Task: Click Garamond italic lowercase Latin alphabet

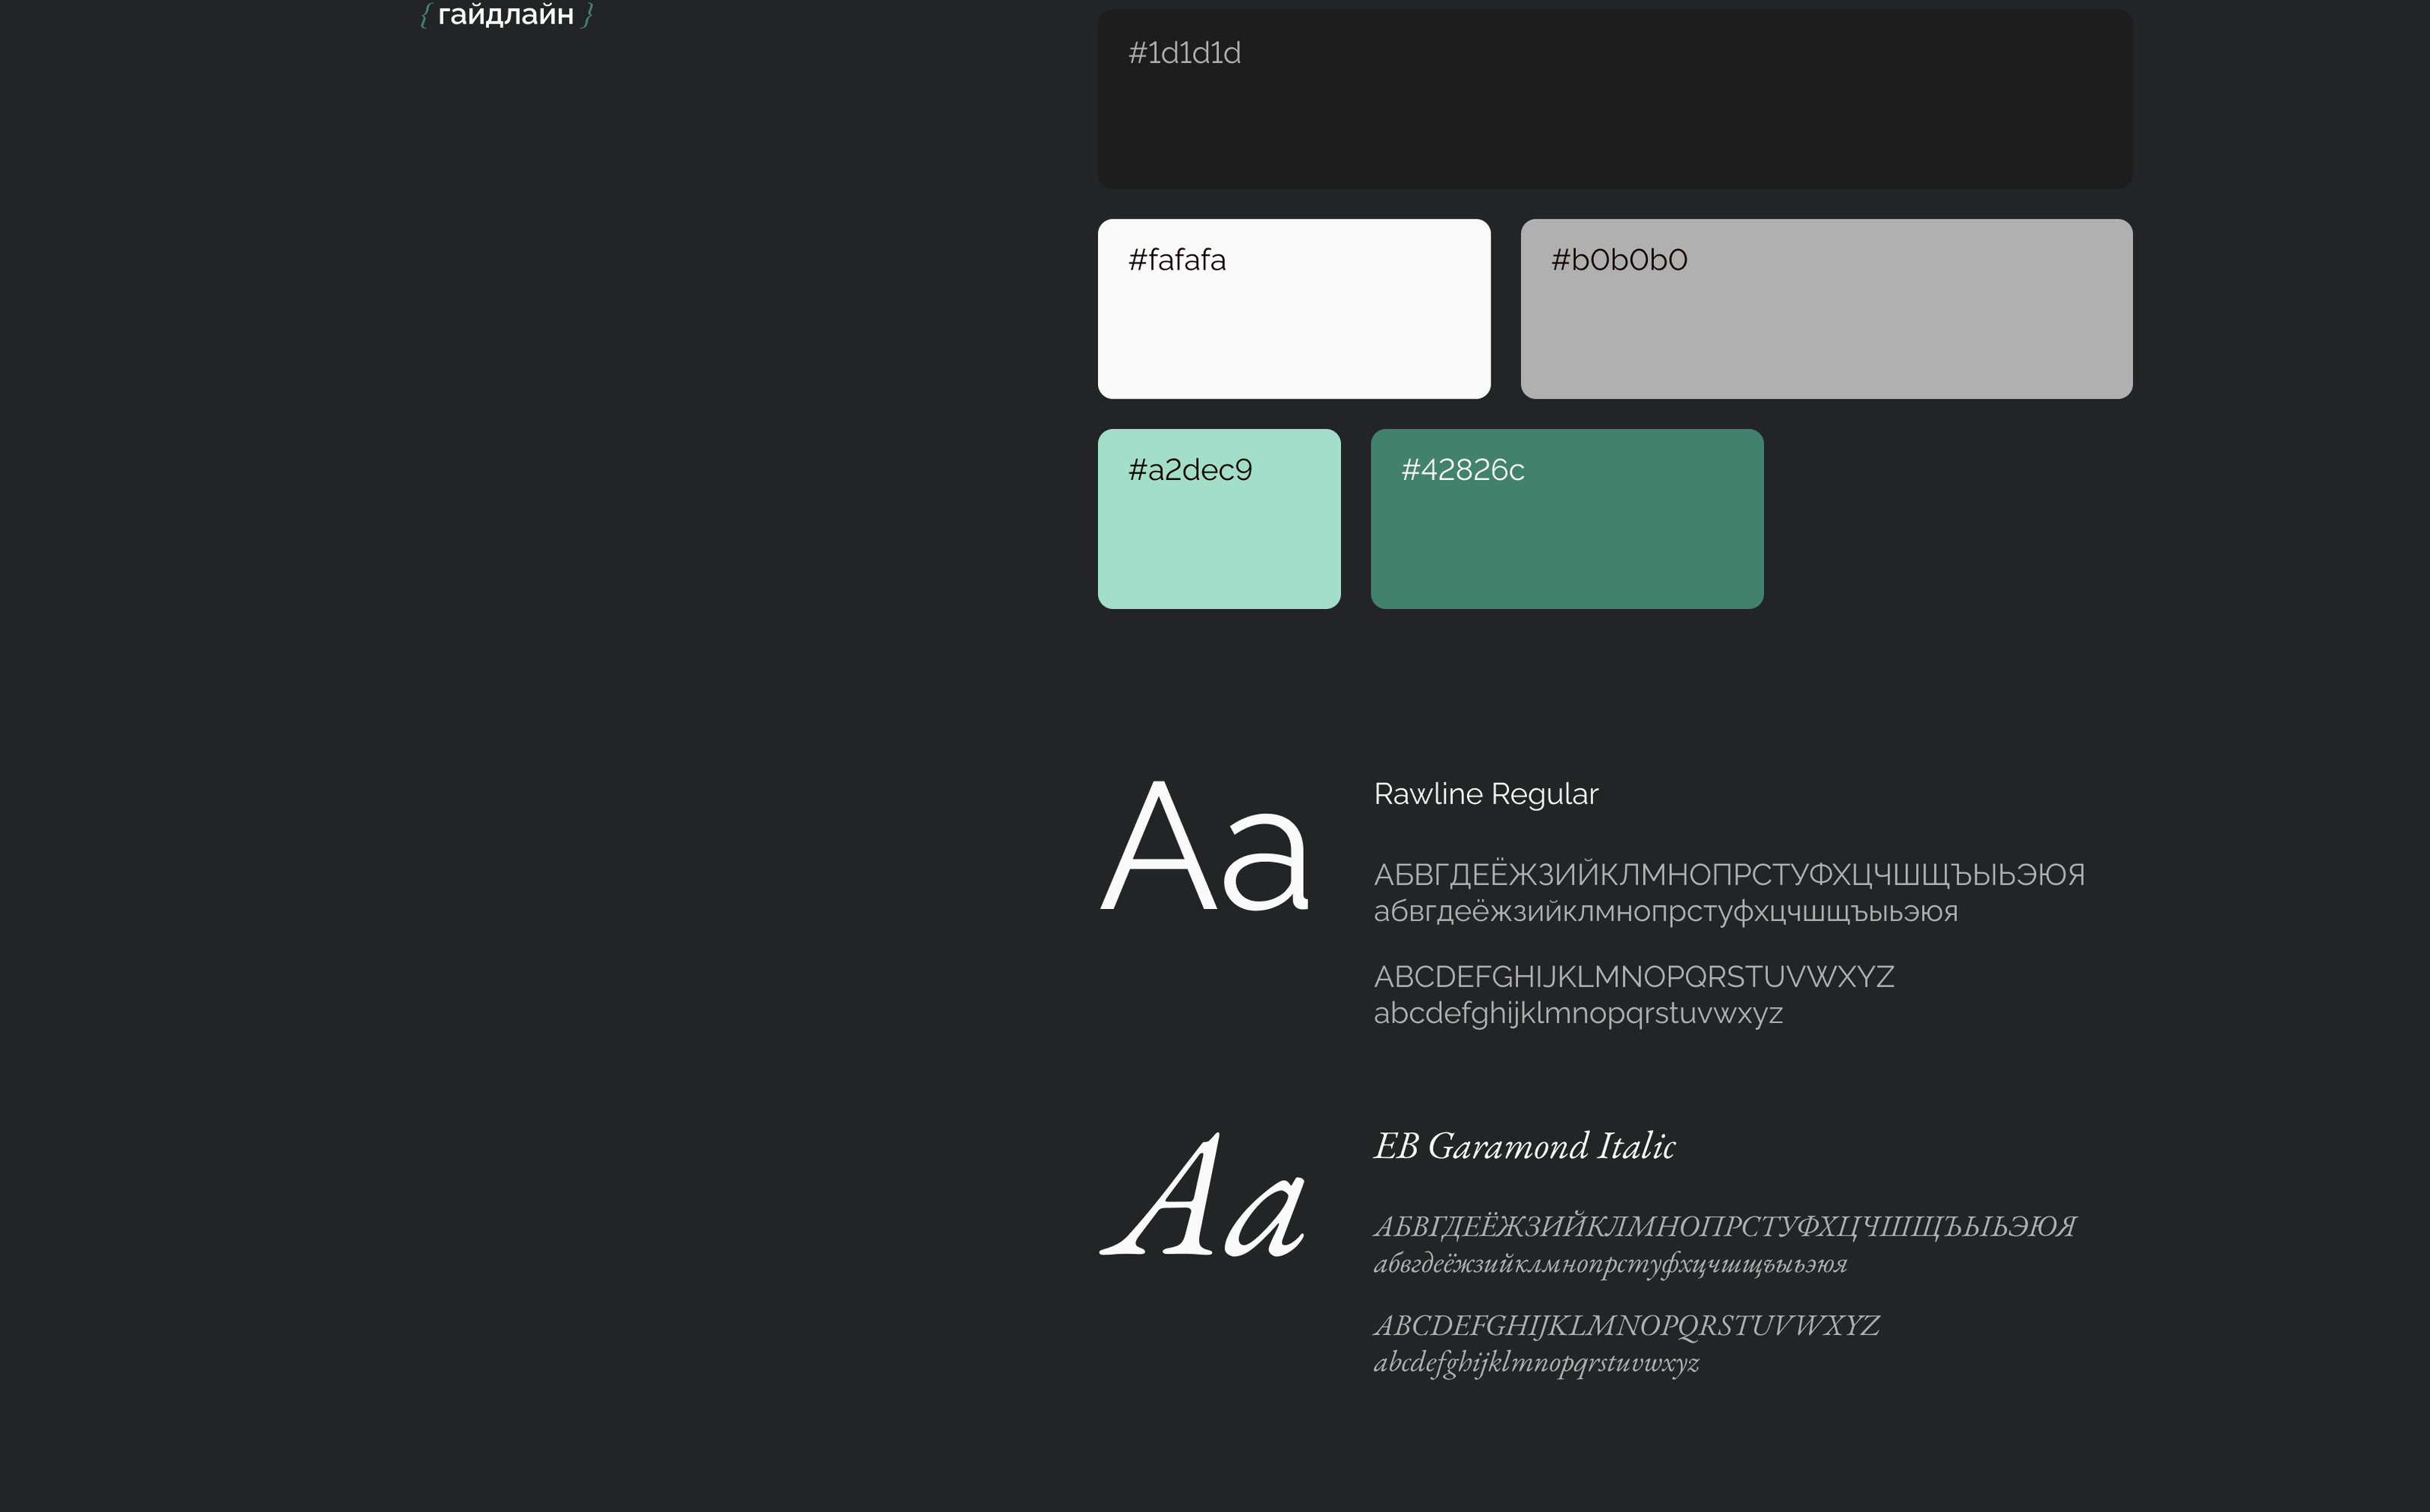Action: coord(1535,1363)
